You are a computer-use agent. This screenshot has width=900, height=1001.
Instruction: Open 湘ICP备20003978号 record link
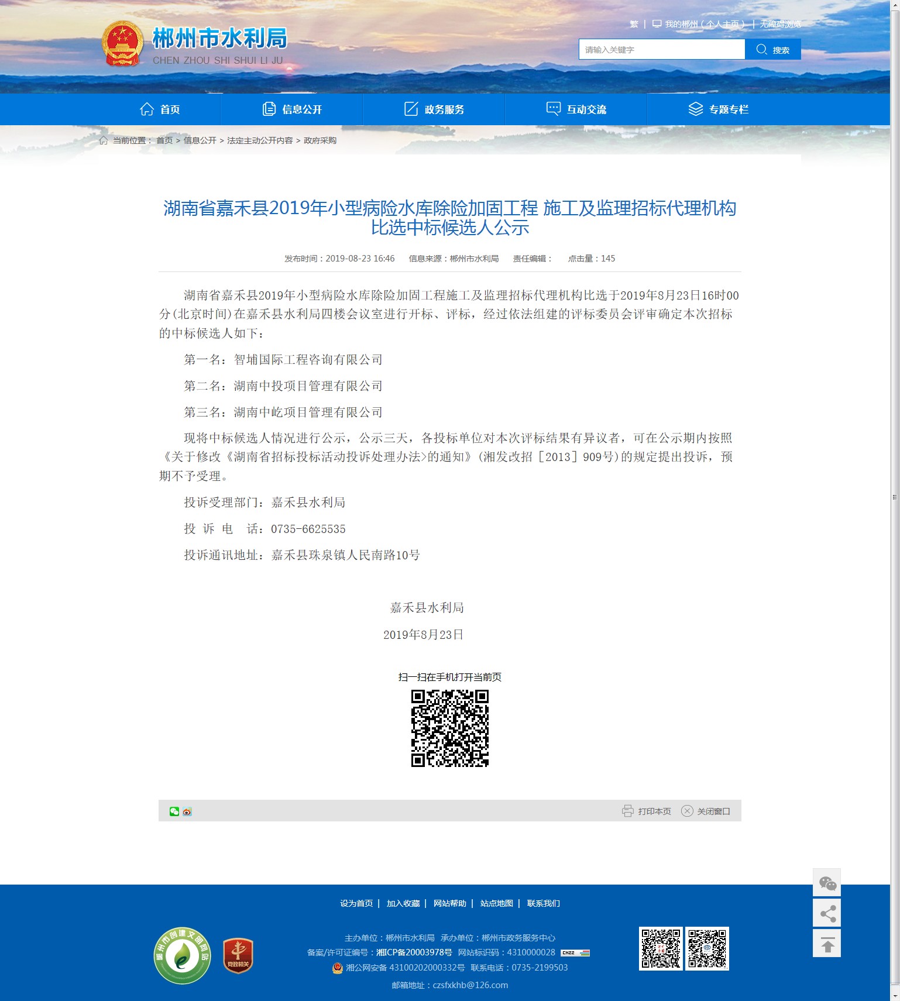coord(414,952)
